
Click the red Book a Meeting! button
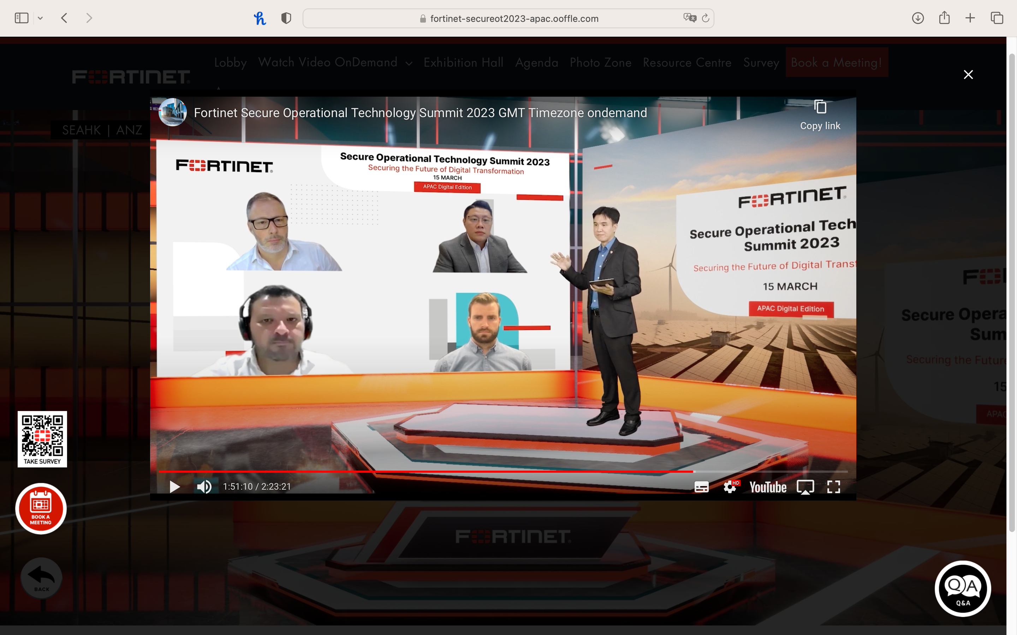click(836, 62)
